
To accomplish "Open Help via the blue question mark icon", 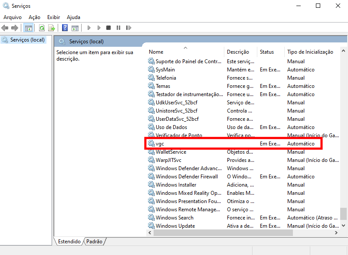I will (65, 28).
